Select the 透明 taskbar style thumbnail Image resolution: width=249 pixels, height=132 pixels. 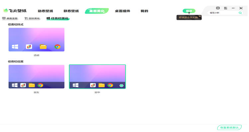pos(37,39)
